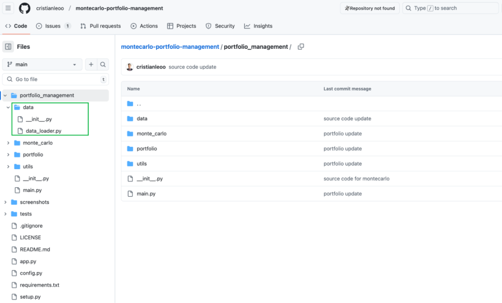The width and height of the screenshot is (502, 303).
Task: Expand the monte_carlo folder in tree
Action: coord(8,143)
